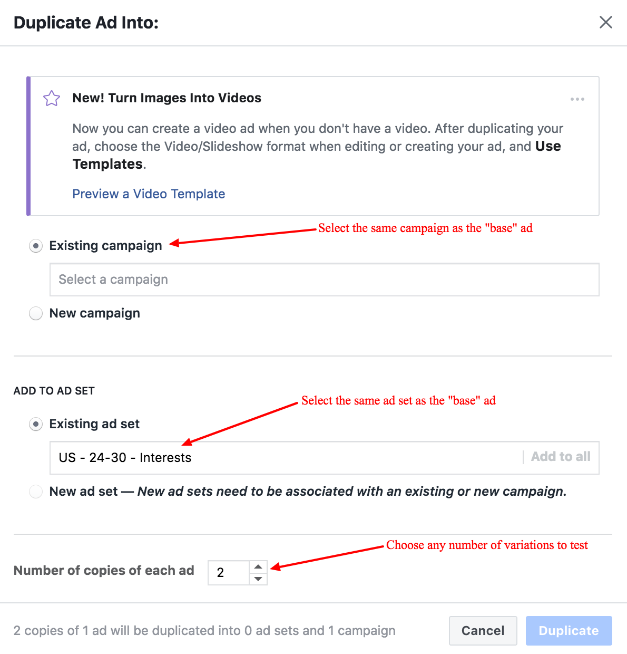Decrease the number of ad copies

click(x=258, y=579)
